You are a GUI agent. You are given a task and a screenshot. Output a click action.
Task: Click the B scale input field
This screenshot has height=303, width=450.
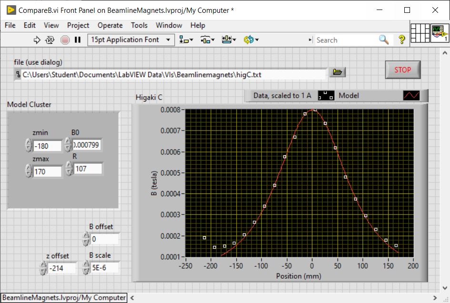[104, 268]
